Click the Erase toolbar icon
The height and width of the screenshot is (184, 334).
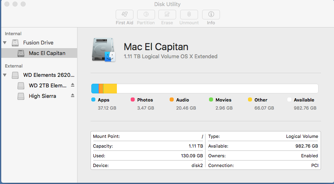pyautogui.click(x=167, y=15)
